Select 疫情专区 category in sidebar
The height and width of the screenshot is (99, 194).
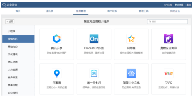click(19, 39)
